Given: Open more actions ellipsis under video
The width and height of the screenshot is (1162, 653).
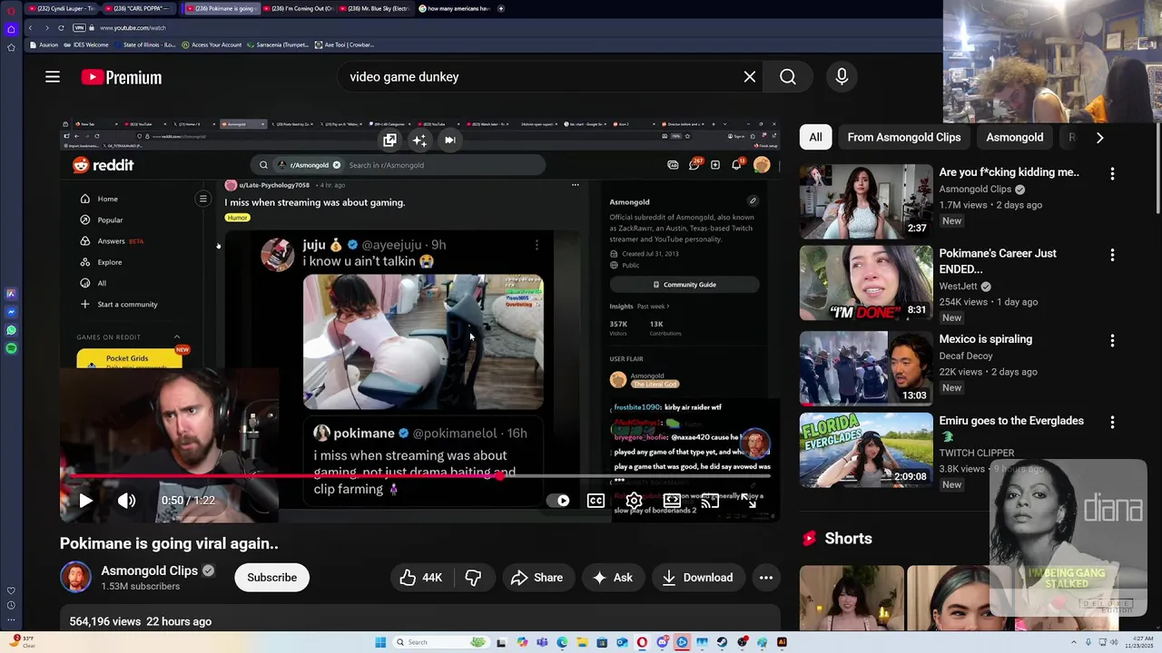Looking at the screenshot, I should [x=766, y=578].
